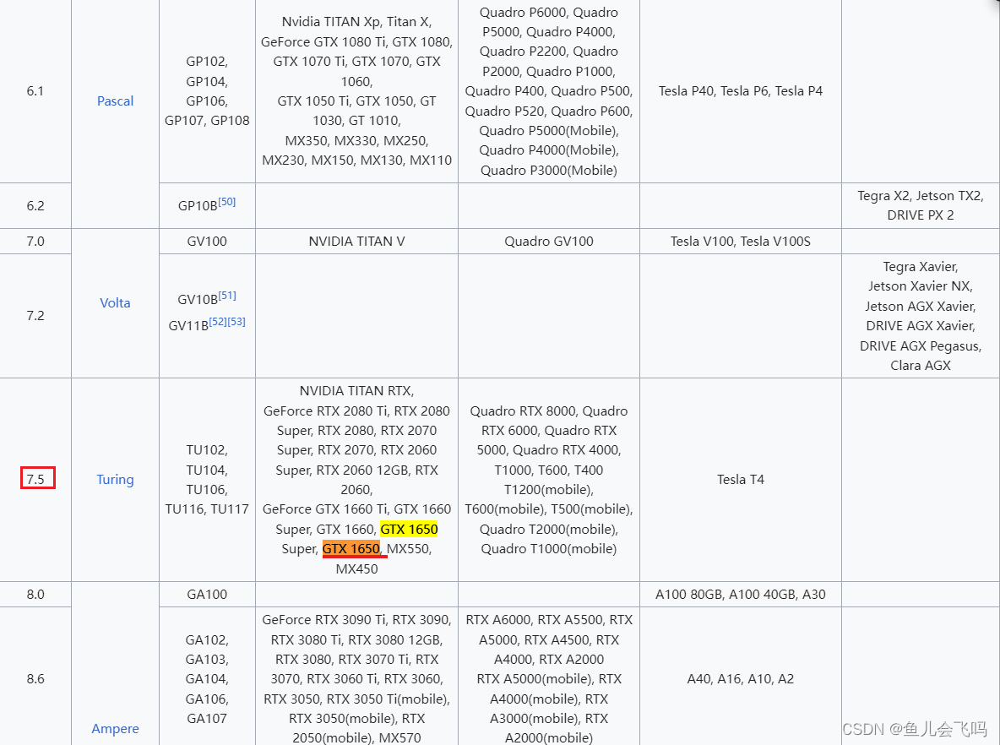
Task: Click the Tesla V100, Tesla V100S cell
Action: point(741,241)
